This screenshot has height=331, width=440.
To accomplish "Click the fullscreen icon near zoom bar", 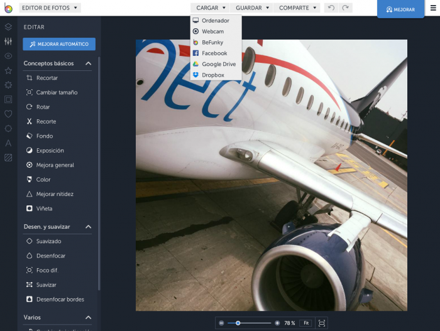I will (322, 323).
